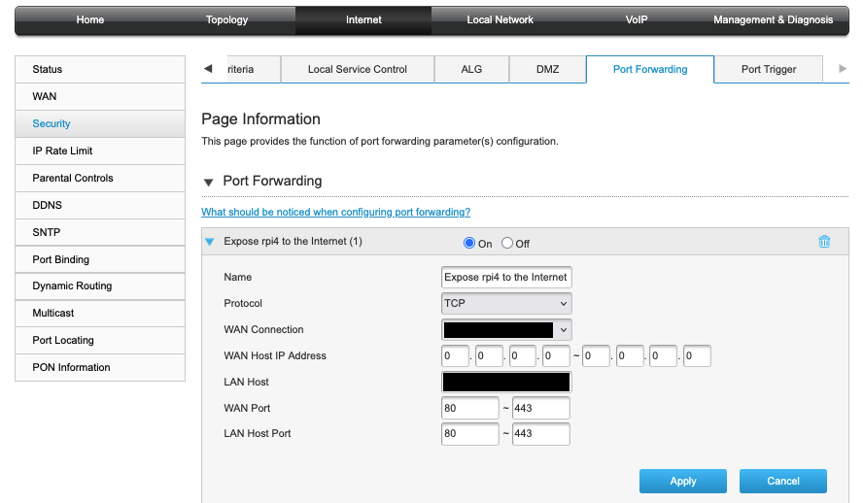The image size is (863, 503).
Task: Open SNTP in the sidebar
Action: click(100, 232)
